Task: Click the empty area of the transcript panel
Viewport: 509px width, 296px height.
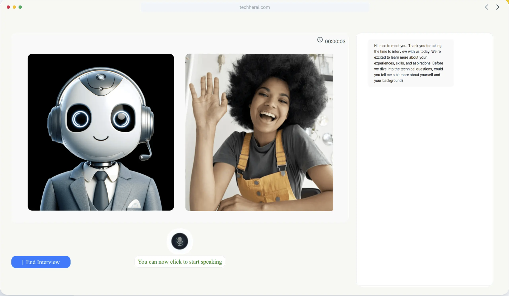Action: coord(425,185)
